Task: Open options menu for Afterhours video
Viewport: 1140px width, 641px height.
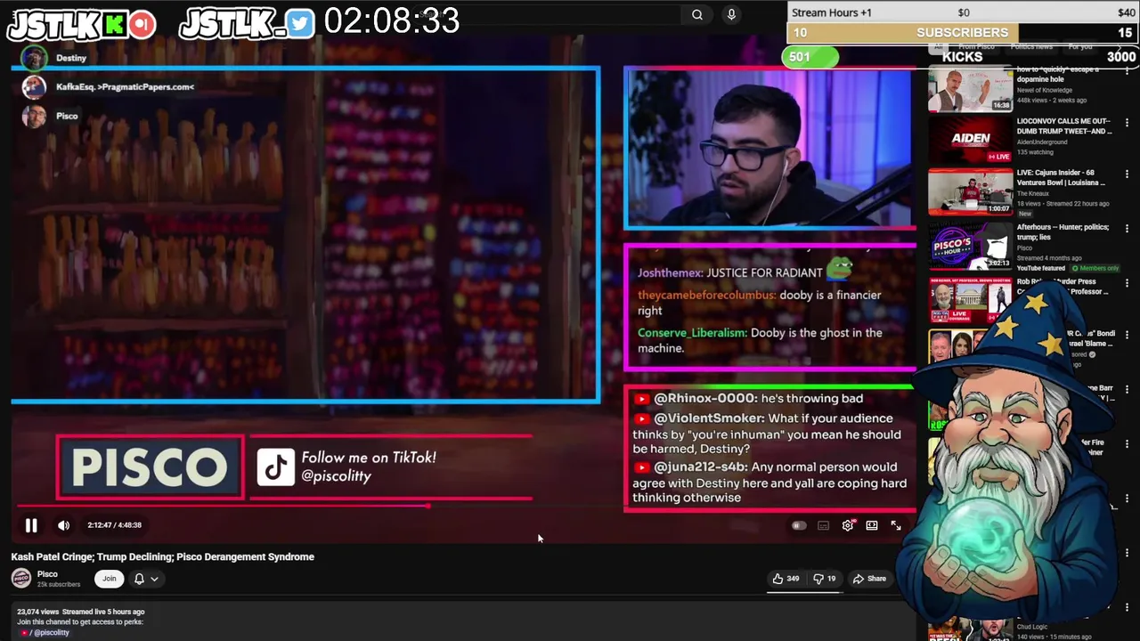Action: coord(1127,229)
